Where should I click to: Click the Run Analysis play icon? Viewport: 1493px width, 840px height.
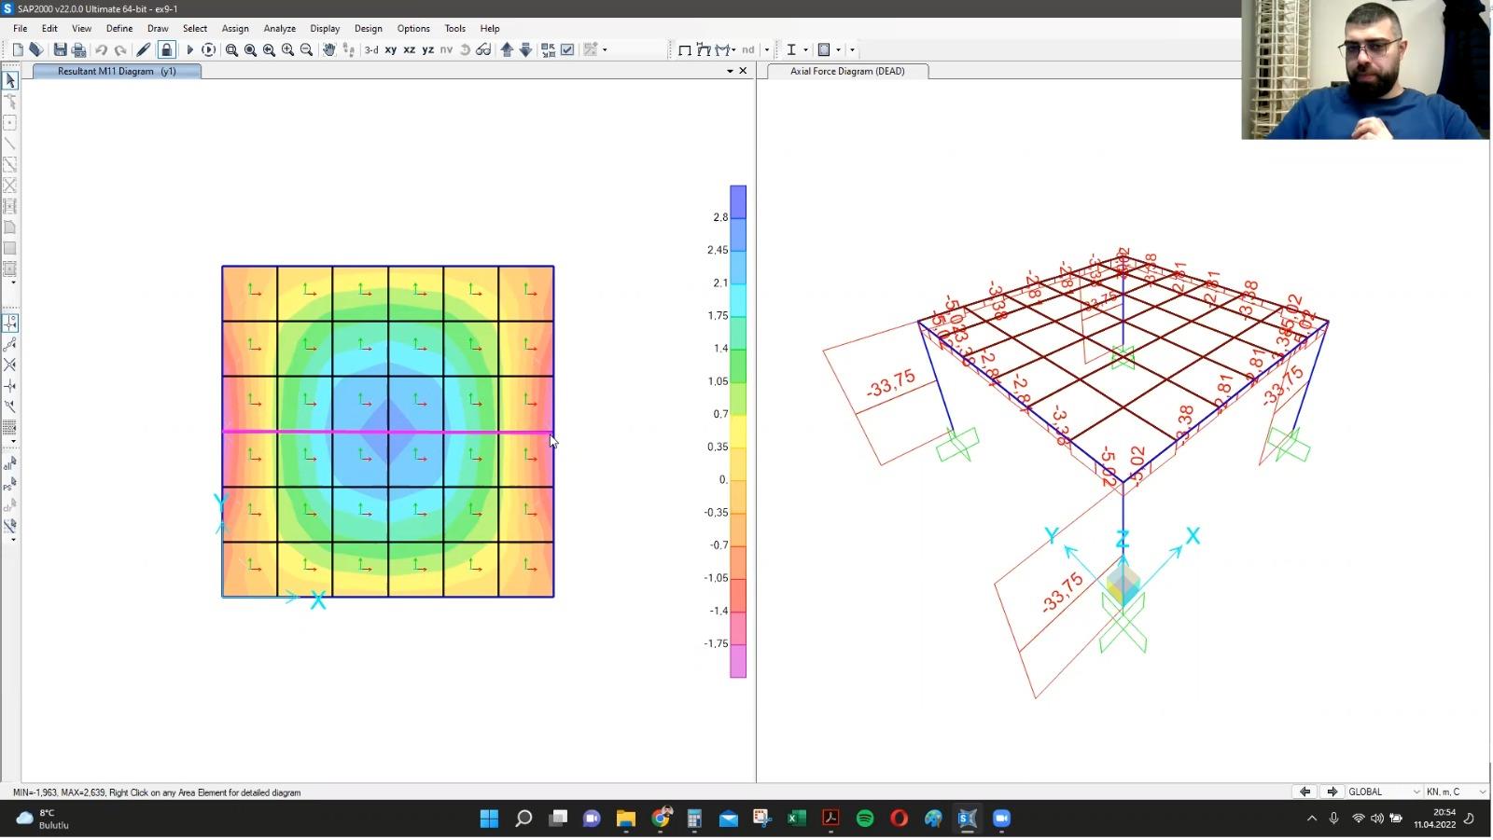(189, 50)
